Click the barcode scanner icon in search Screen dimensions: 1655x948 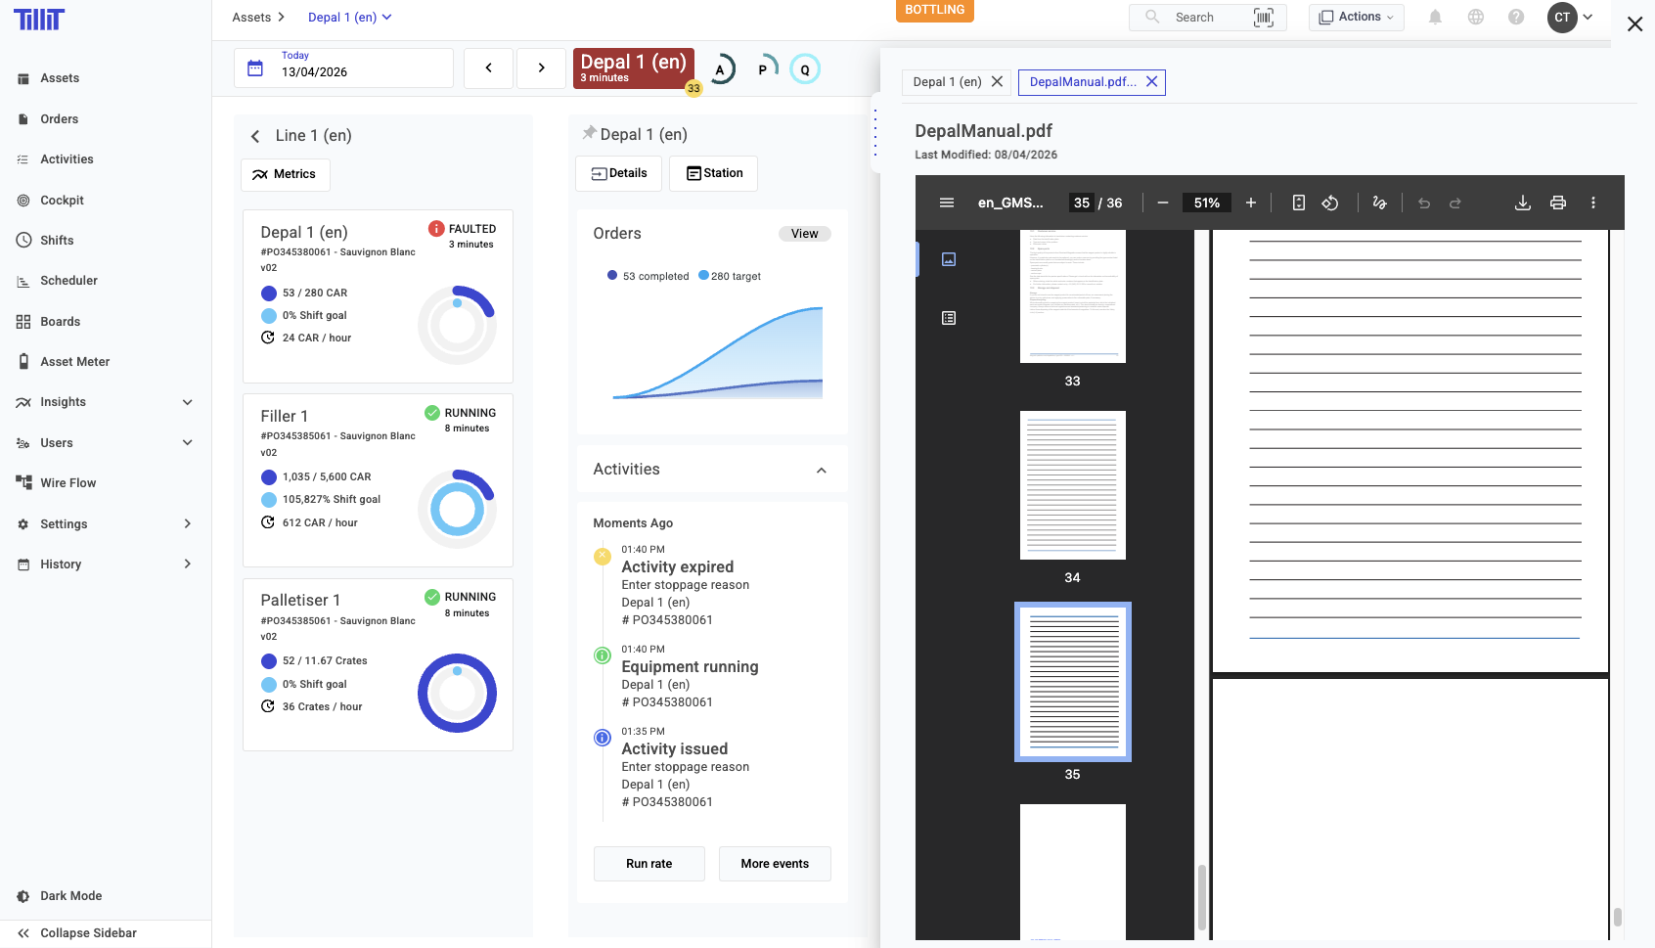1263,18
